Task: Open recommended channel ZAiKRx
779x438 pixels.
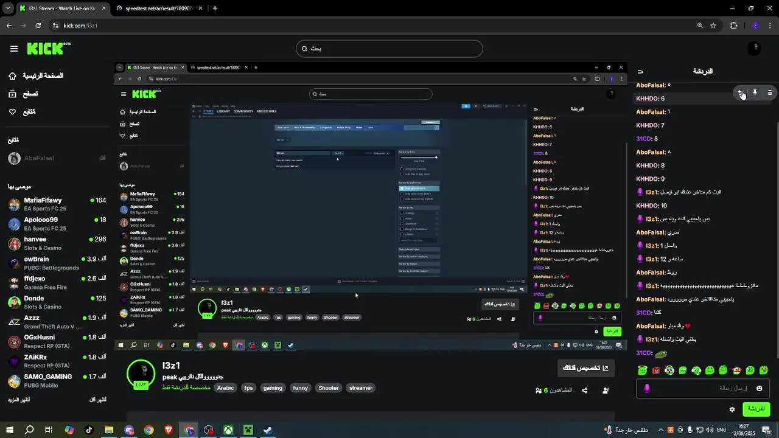Action: pos(57,361)
